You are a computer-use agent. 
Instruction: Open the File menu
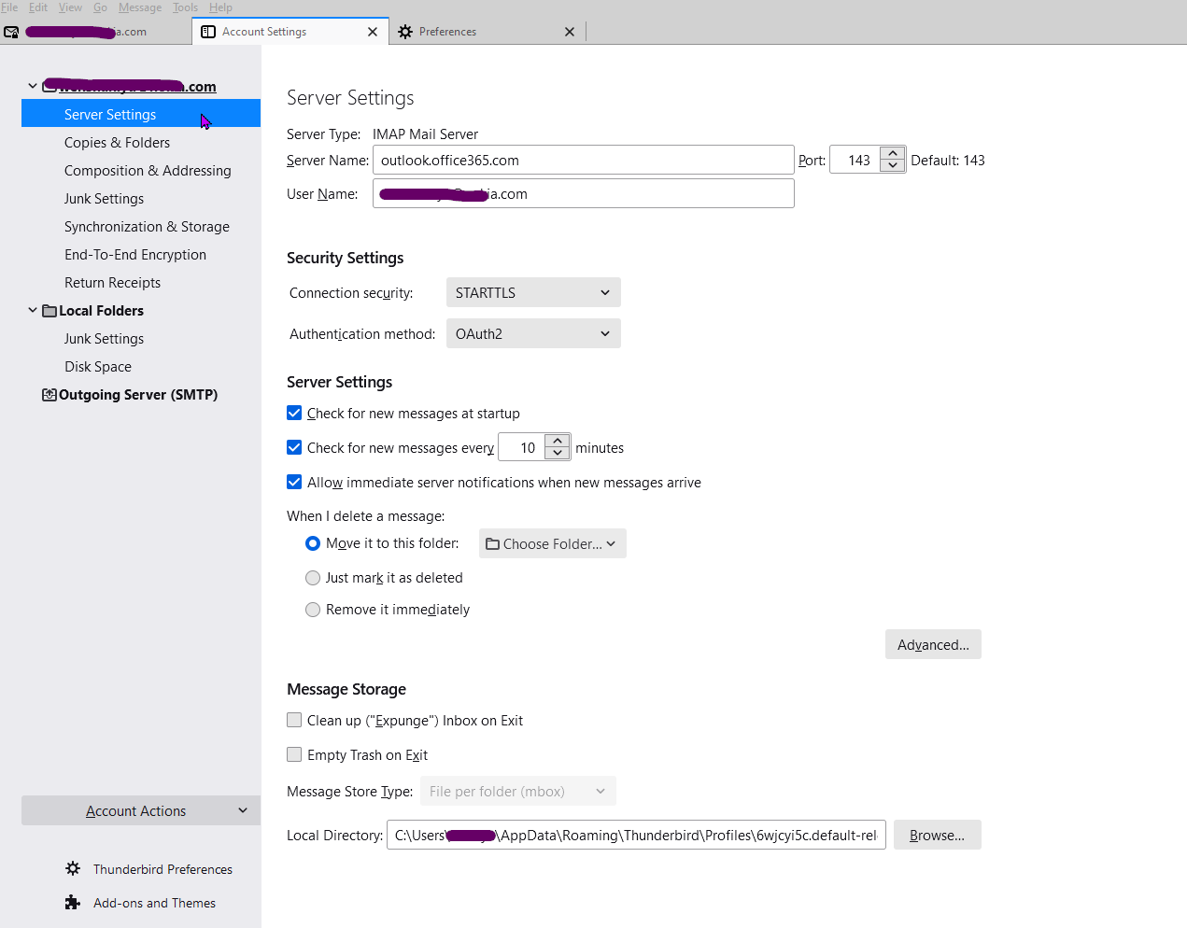point(9,7)
